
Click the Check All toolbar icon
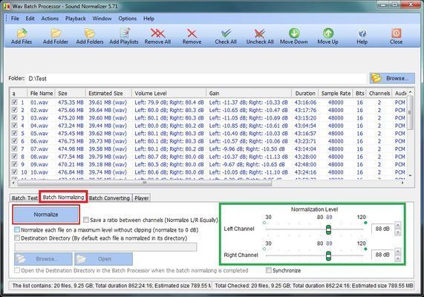[x=226, y=33]
